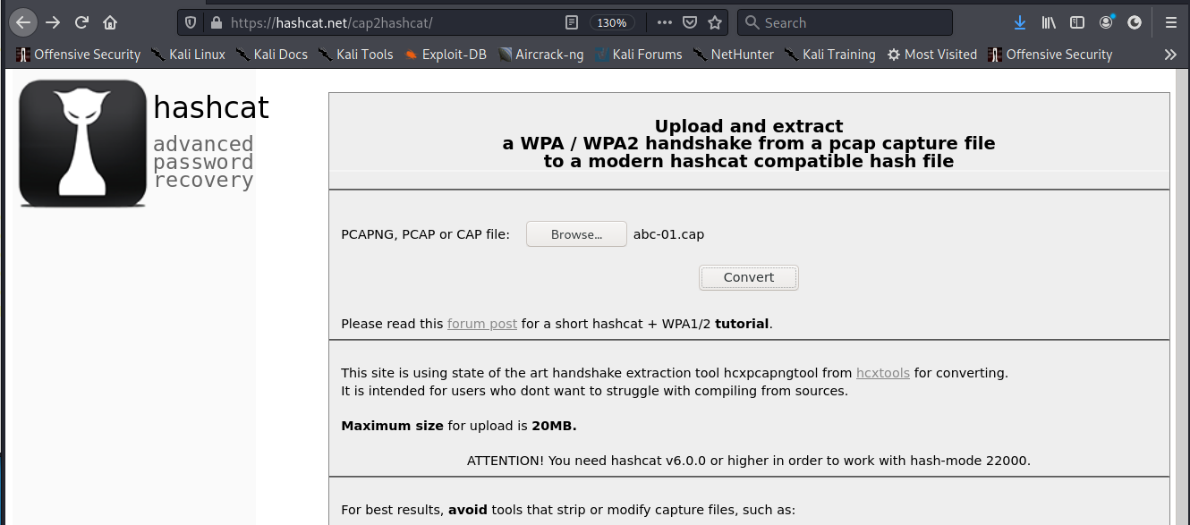The height and width of the screenshot is (525, 1190).
Task: Open Kali Training bookmark
Action: click(829, 55)
